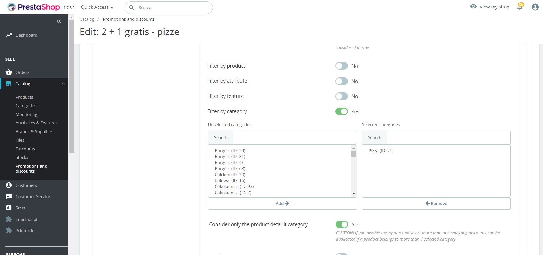Open the Products submenu item
The height and width of the screenshot is (255, 543).
(x=24, y=97)
